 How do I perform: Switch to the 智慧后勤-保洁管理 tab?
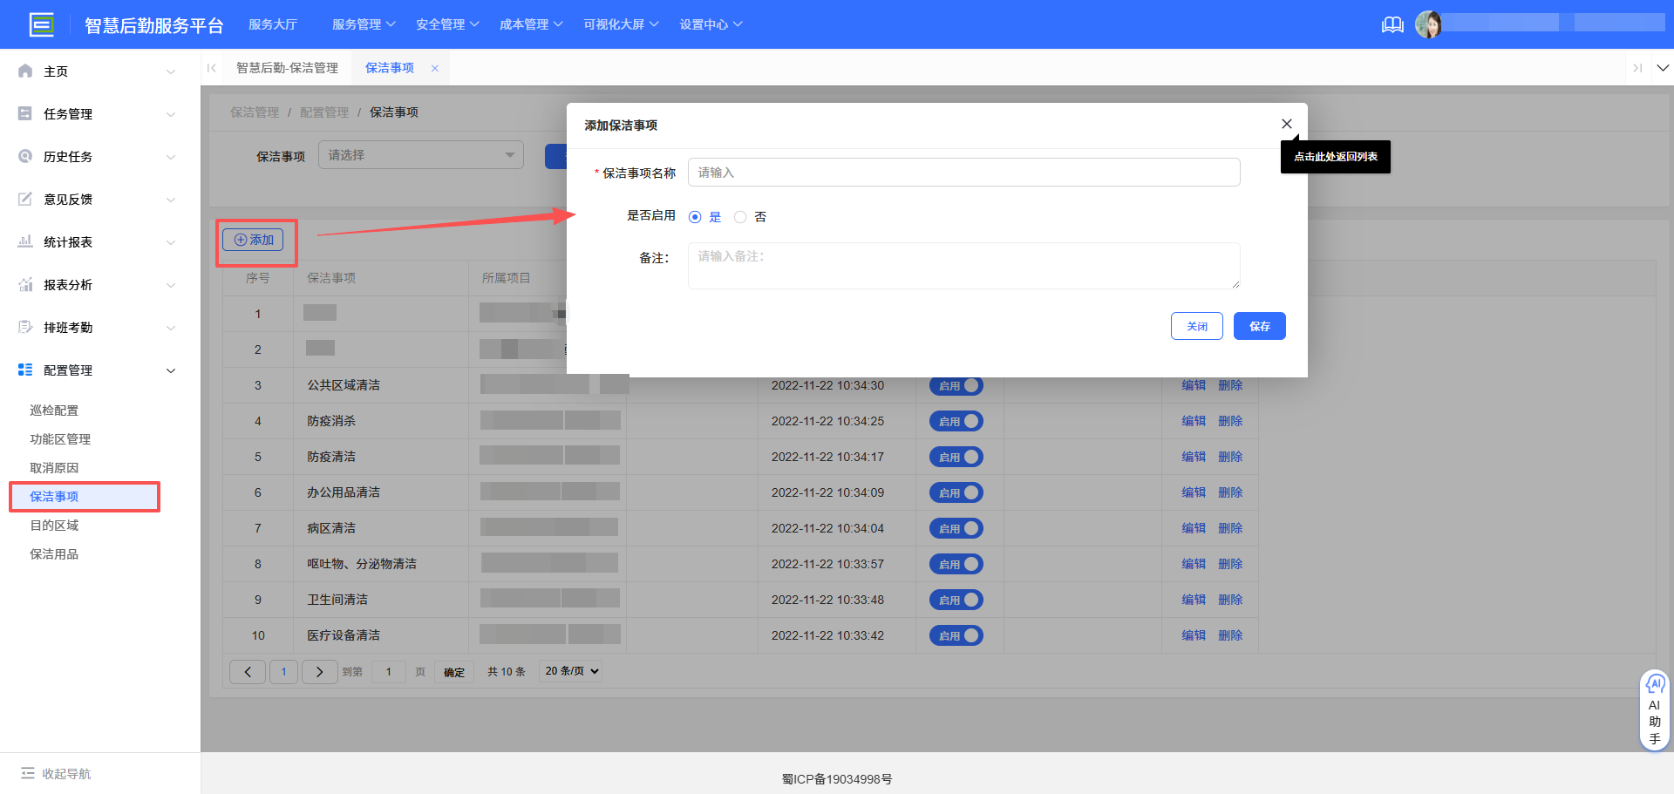[x=288, y=67]
